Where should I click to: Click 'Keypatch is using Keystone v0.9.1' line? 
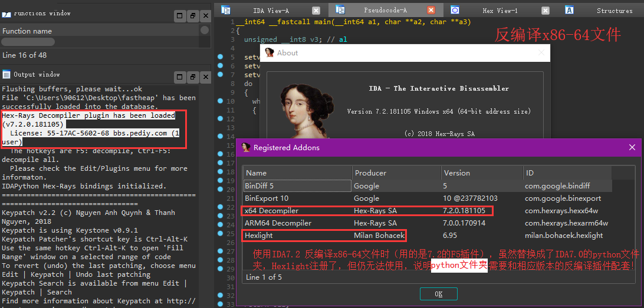point(70,230)
